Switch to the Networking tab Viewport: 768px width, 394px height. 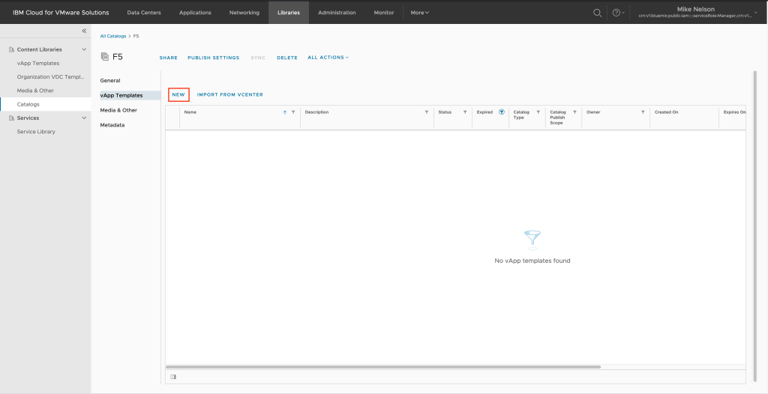click(244, 13)
